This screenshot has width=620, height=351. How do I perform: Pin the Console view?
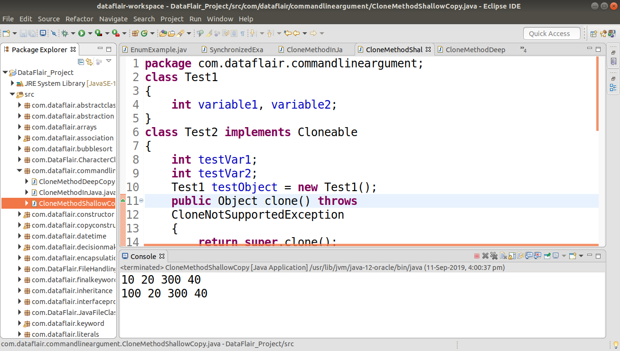pos(547,256)
